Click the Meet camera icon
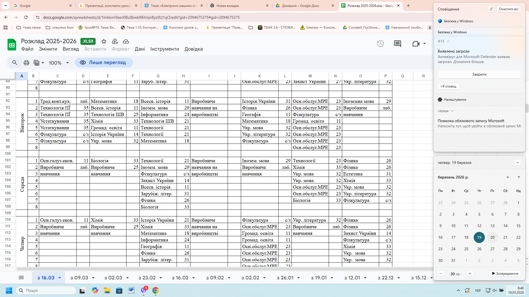 [x=416, y=44]
